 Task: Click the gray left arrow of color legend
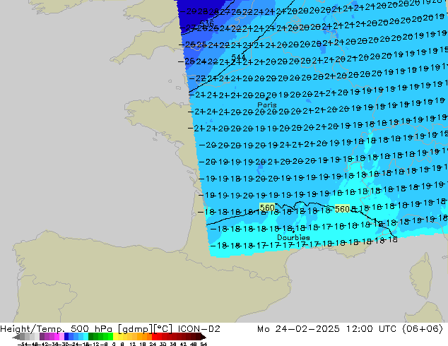[x=16, y=337]
